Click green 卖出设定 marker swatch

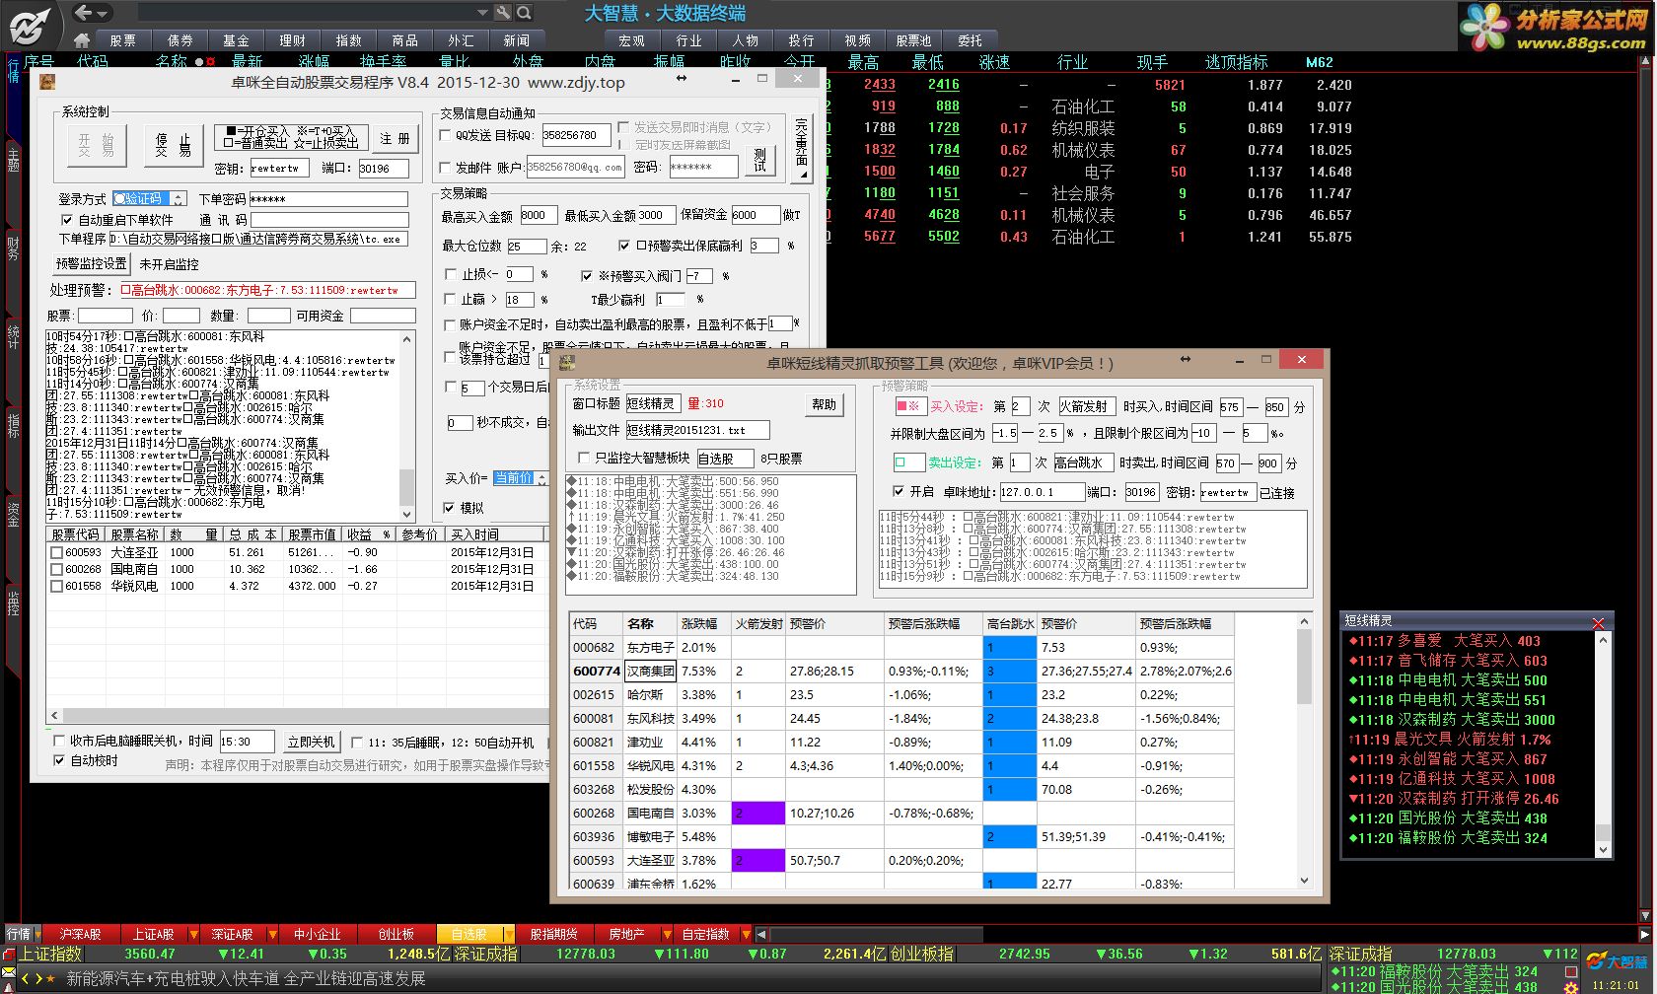(x=907, y=462)
